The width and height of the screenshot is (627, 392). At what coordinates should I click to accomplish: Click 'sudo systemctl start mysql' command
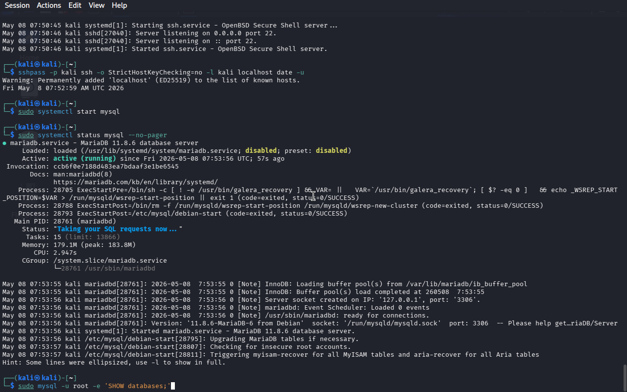point(69,112)
